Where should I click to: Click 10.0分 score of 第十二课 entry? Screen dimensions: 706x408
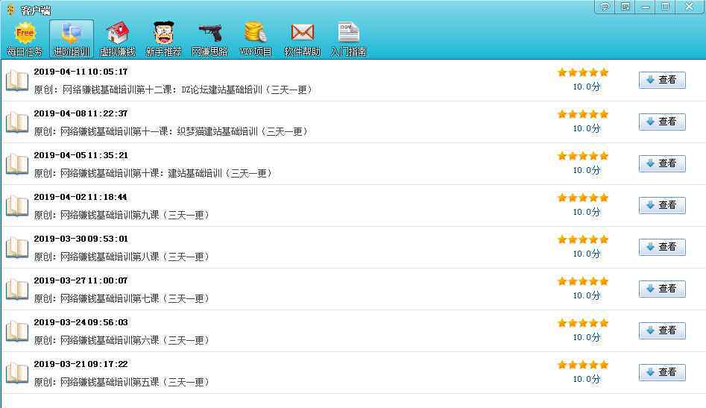(587, 87)
